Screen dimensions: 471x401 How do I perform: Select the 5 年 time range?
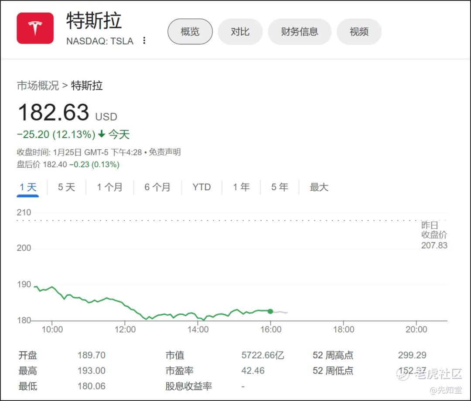[280, 187]
